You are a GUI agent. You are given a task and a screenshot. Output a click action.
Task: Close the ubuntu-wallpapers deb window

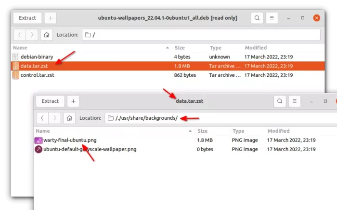click(x=317, y=18)
